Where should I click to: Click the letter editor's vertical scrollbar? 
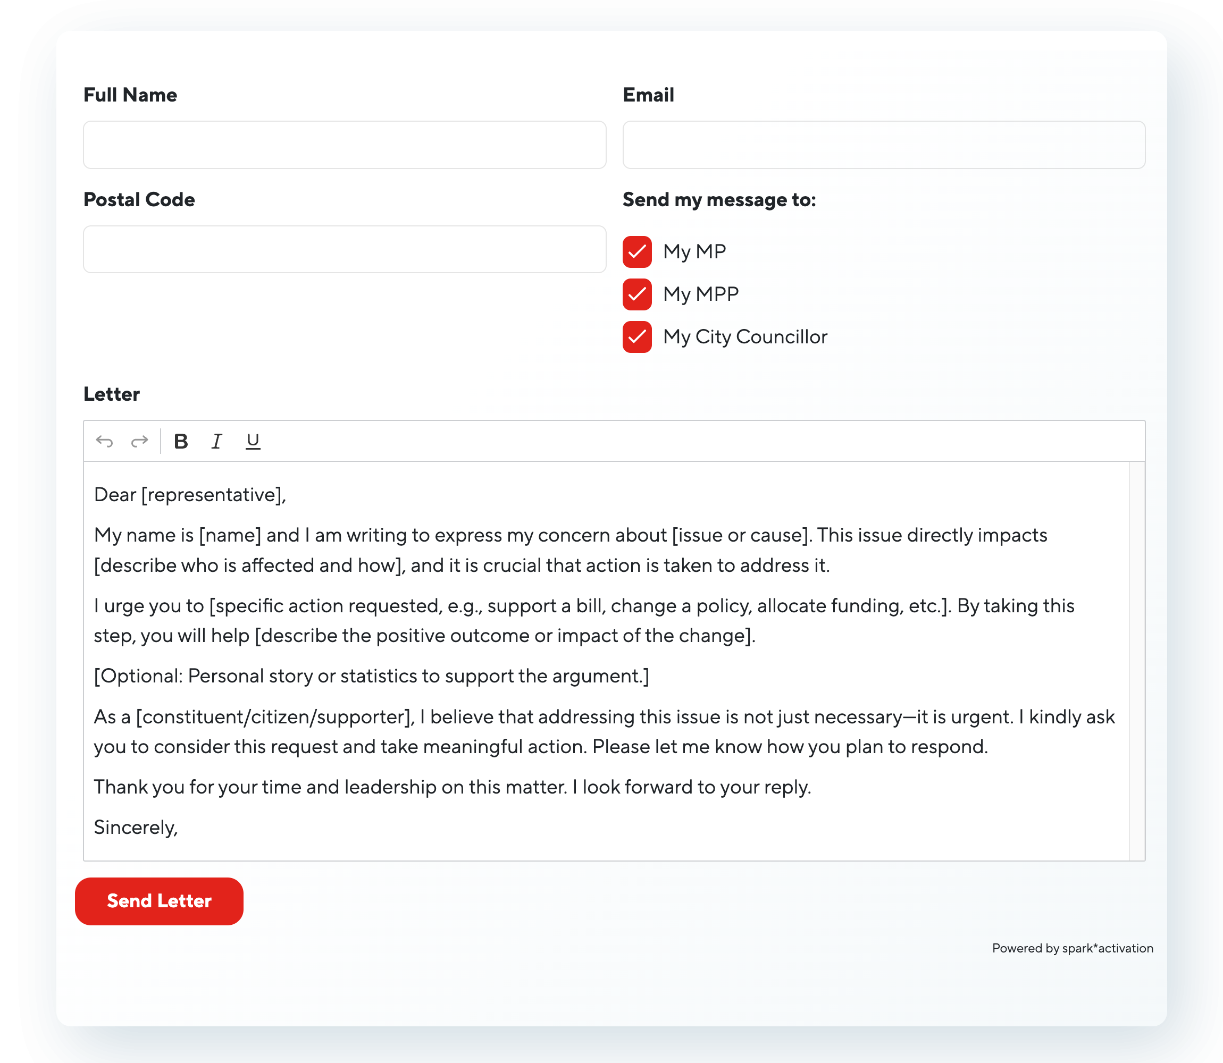click(x=1136, y=660)
